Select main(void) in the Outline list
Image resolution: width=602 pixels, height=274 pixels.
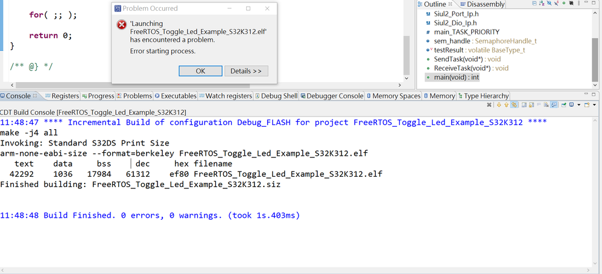coord(456,77)
